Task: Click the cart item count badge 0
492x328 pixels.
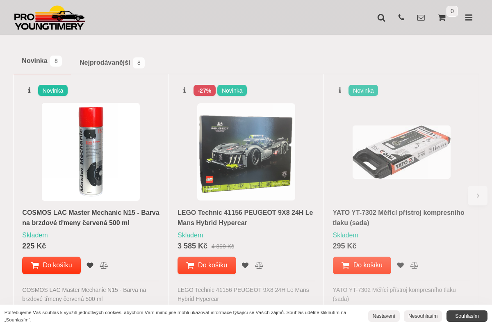Action: pos(452,11)
